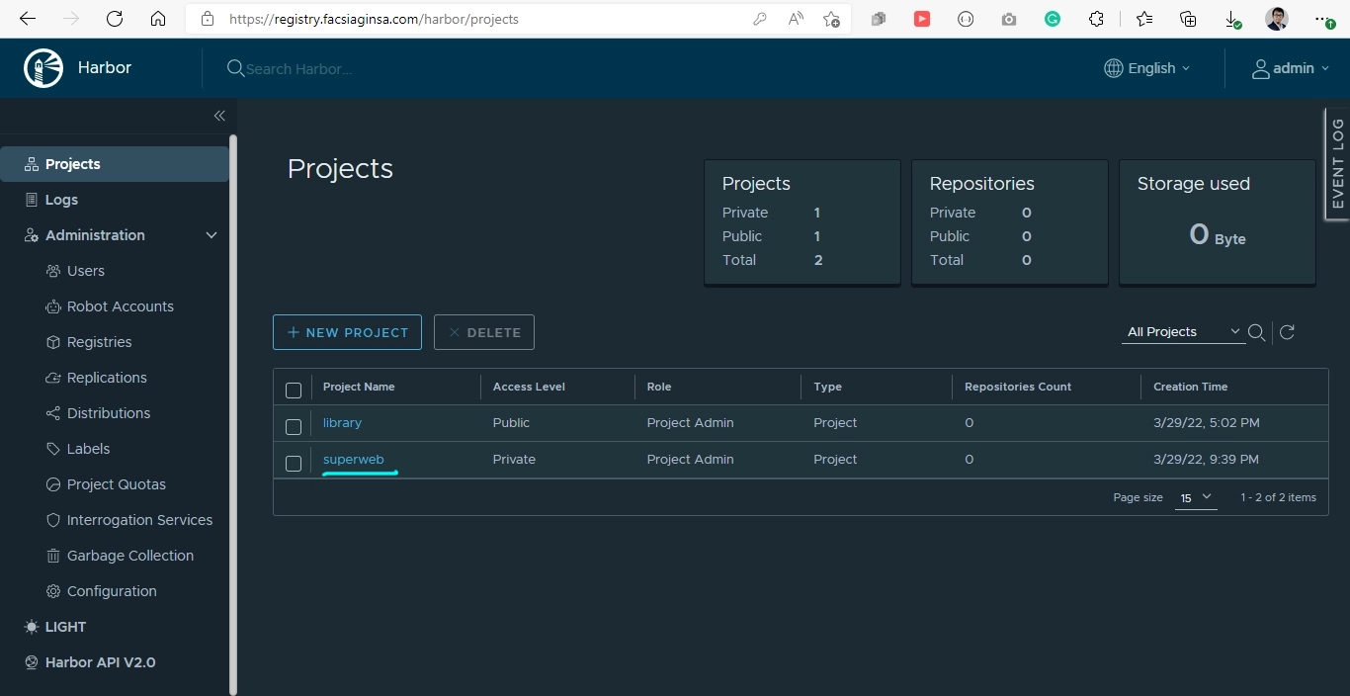Viewport: 1350px width, 696px height.
Task: Open browser favorites star icon
Action: (x=1144, y=19)
